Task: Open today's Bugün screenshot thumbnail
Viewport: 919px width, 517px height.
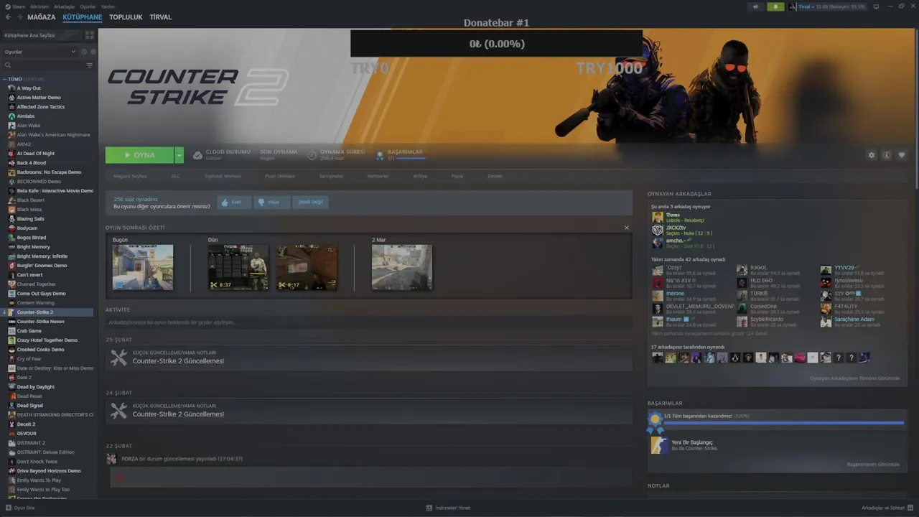Action: click(143, 267)
